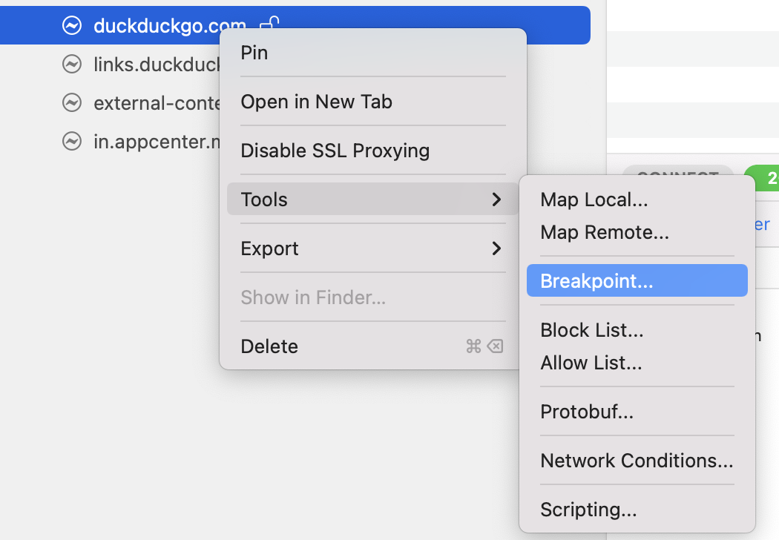The image size is (779, 540).
Task: Expand the Export submenu arrow
Action: coord(496,248)
